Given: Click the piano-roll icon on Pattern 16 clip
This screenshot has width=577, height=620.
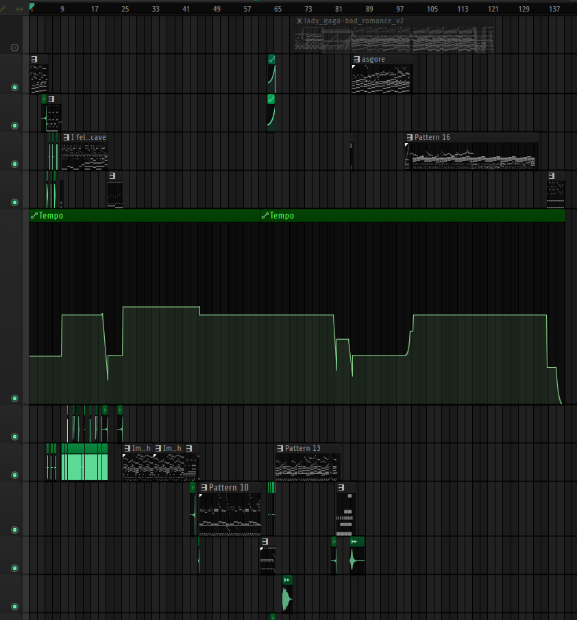Looking at the screenshot, I should click(409, 138).
